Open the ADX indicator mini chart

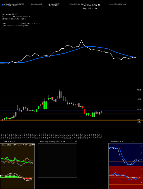(17, 155)
